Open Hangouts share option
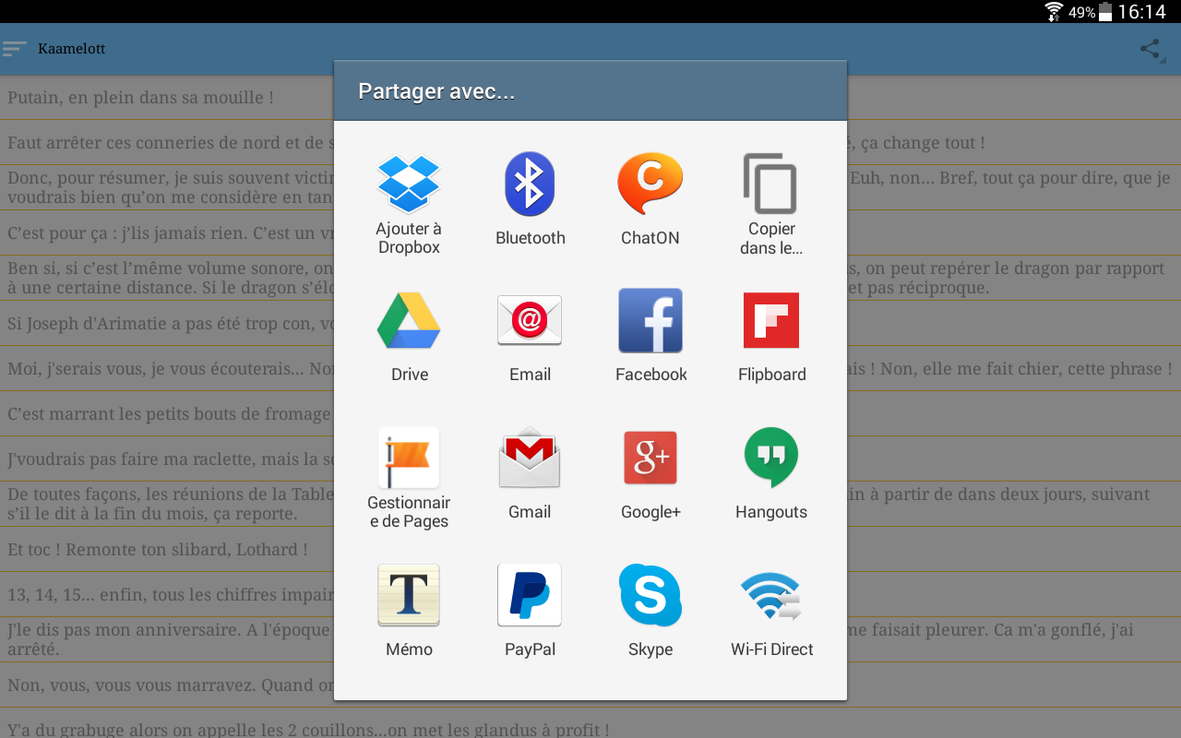This screenshot has height=738, width=1181. [x=771, y=473]
